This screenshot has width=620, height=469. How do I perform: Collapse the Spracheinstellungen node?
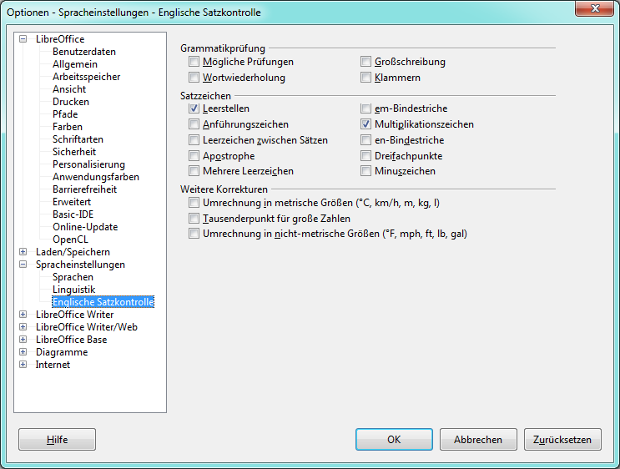(x=23, y=265)
